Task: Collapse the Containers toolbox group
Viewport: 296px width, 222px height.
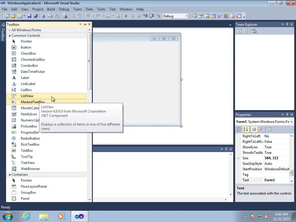Action: (10, 175)
